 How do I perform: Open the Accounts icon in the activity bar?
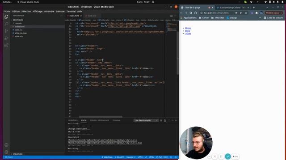point(6,145)
